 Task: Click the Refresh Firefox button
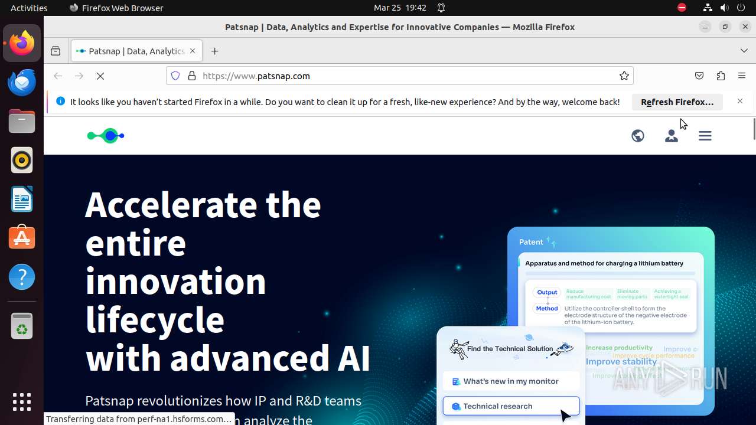[x=677, y=102]
